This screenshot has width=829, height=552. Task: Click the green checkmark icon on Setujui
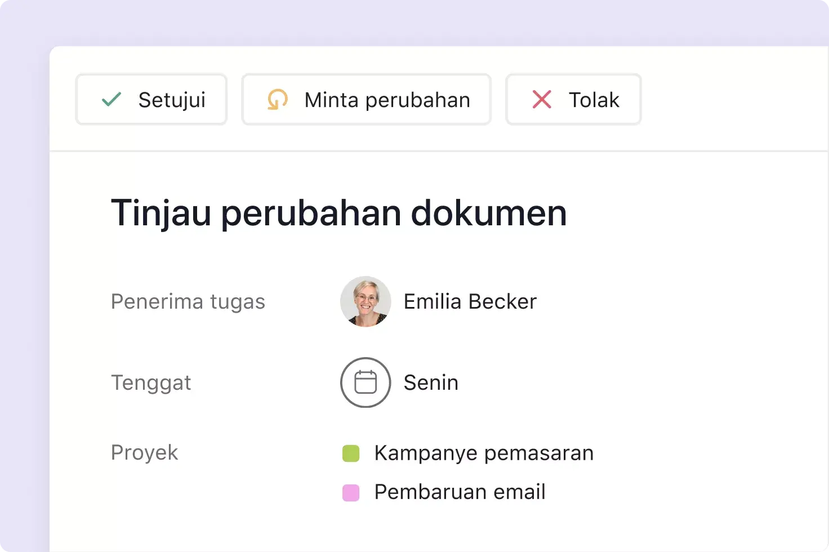click(112, 99)
